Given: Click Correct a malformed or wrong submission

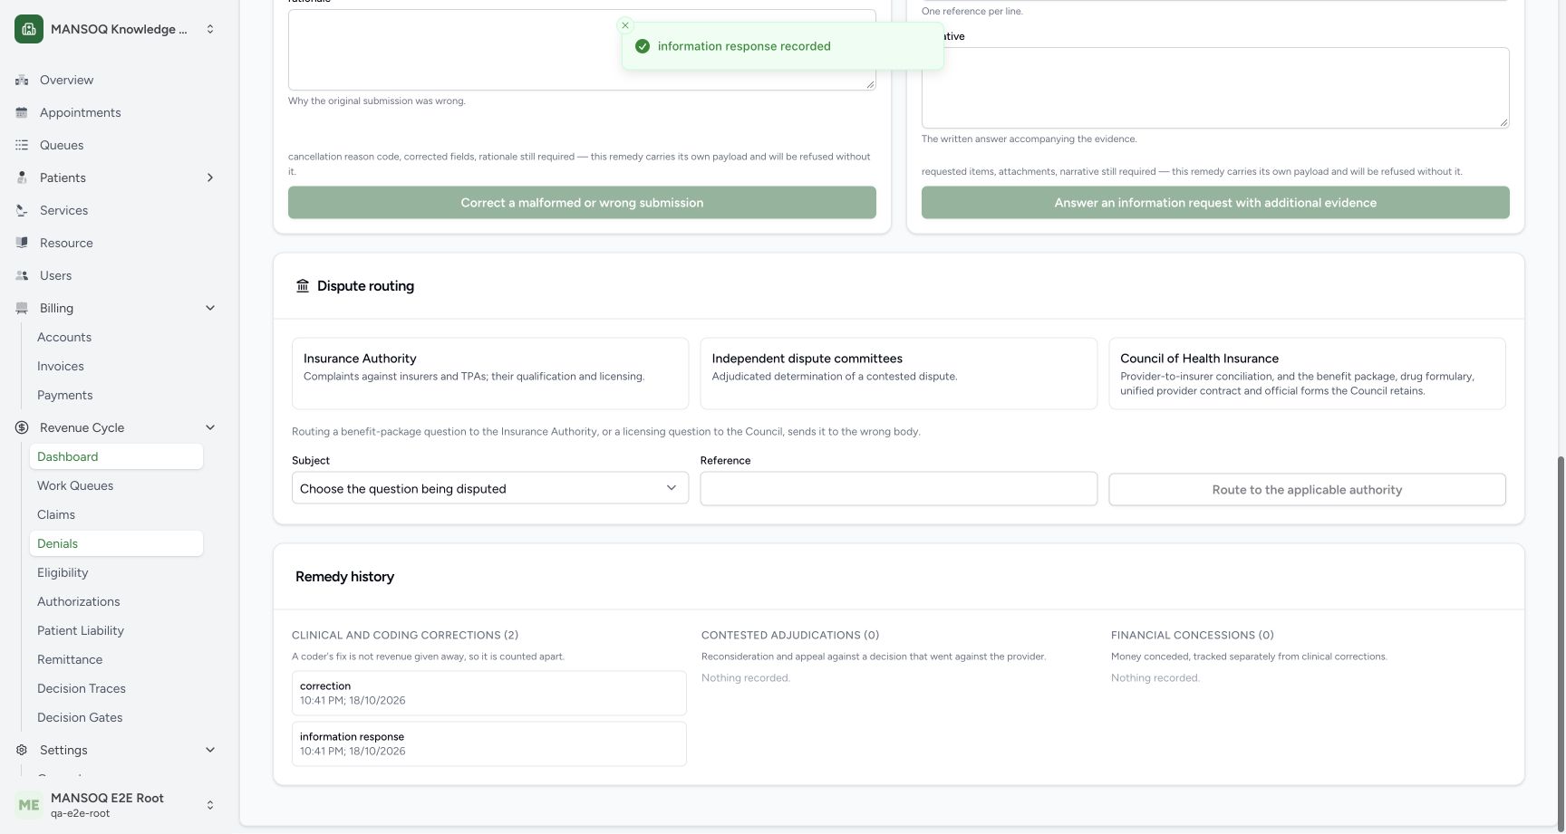Looking at the screenshot, I should coord(582,203).
